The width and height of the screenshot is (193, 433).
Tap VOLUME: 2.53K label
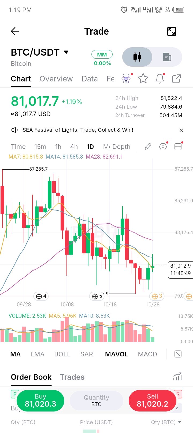27,316
